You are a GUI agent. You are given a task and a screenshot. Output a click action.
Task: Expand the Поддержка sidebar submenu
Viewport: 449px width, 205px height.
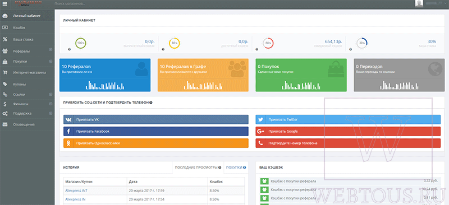coord(51,113)
